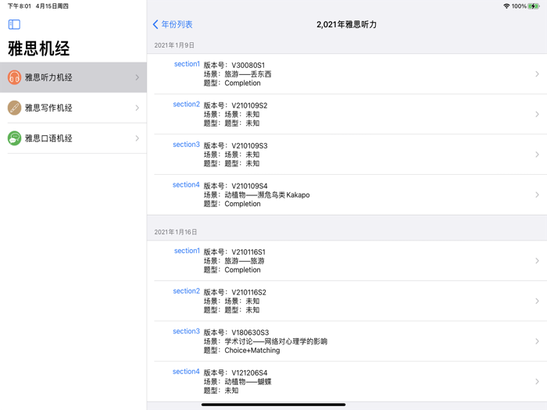Click text 动植物——濒危鸟类 Kakapo

pyautogui.click(x=267, y=195)
